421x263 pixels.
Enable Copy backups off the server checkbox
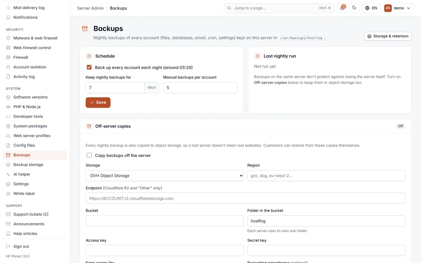[x=89, y=155]
